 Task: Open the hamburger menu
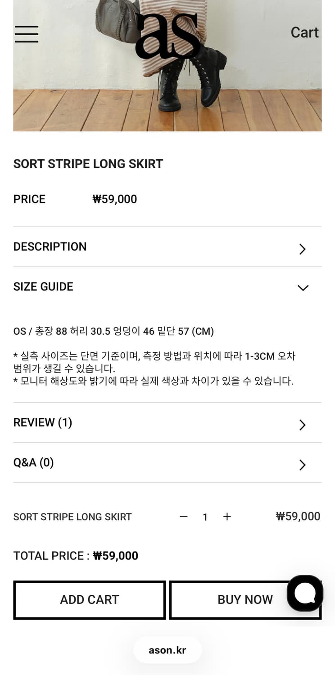[27, 34]
